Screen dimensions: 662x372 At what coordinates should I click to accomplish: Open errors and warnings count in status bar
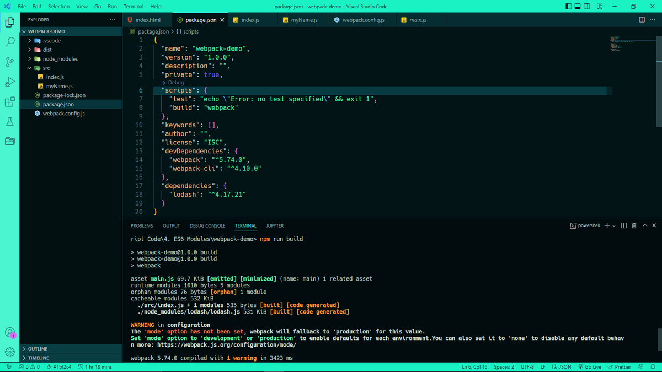(29, 367)
